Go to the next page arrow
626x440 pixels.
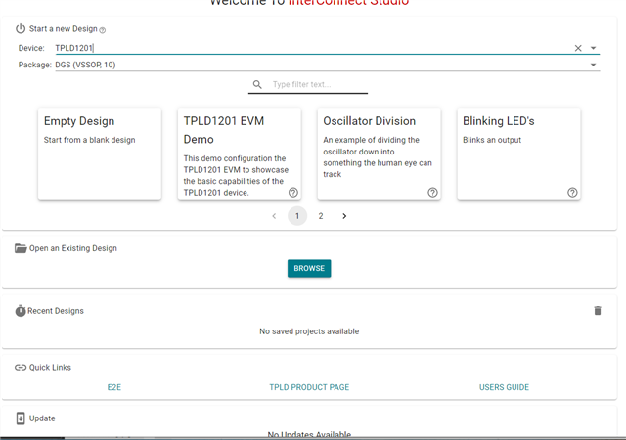[x=344, y=216]
